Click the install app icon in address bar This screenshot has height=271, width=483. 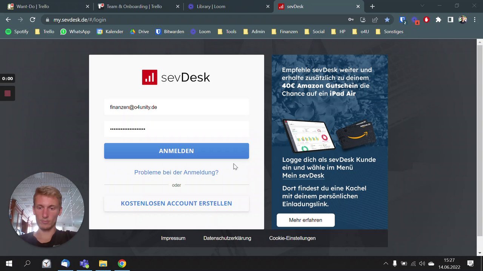coord(363,20)
